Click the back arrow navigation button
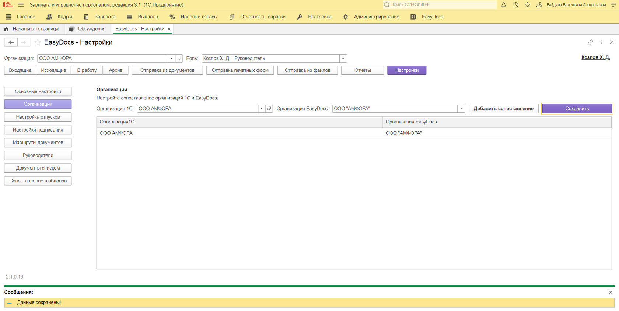The height and width of the screenshot is (311, 619). click(11, 42)
